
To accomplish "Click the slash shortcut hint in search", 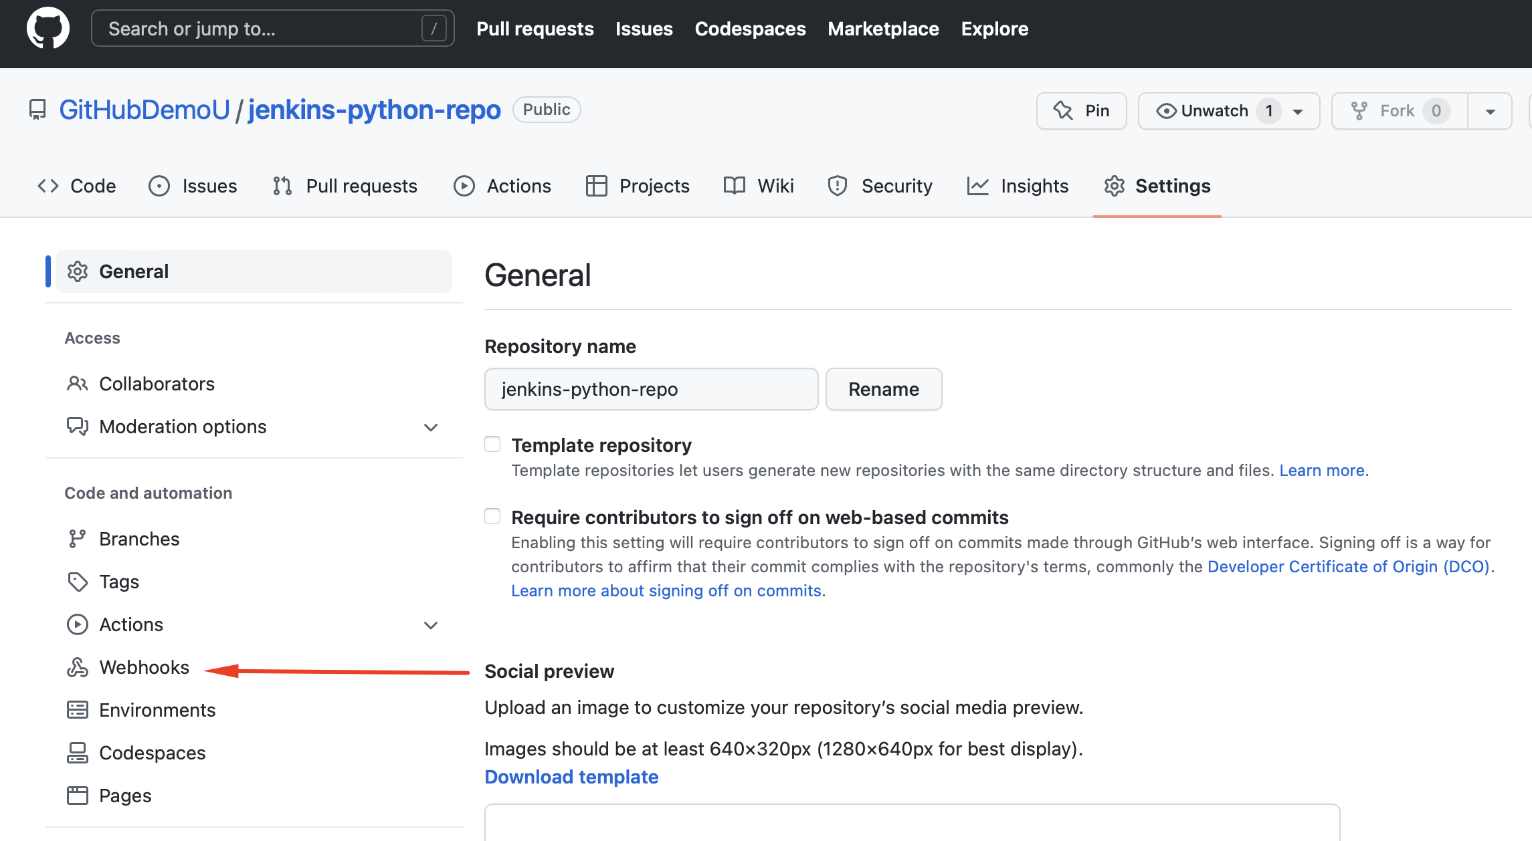I will [434, 28].
